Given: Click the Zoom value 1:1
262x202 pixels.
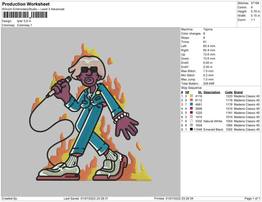Looking at the screenshot, I should coord(253,20).
